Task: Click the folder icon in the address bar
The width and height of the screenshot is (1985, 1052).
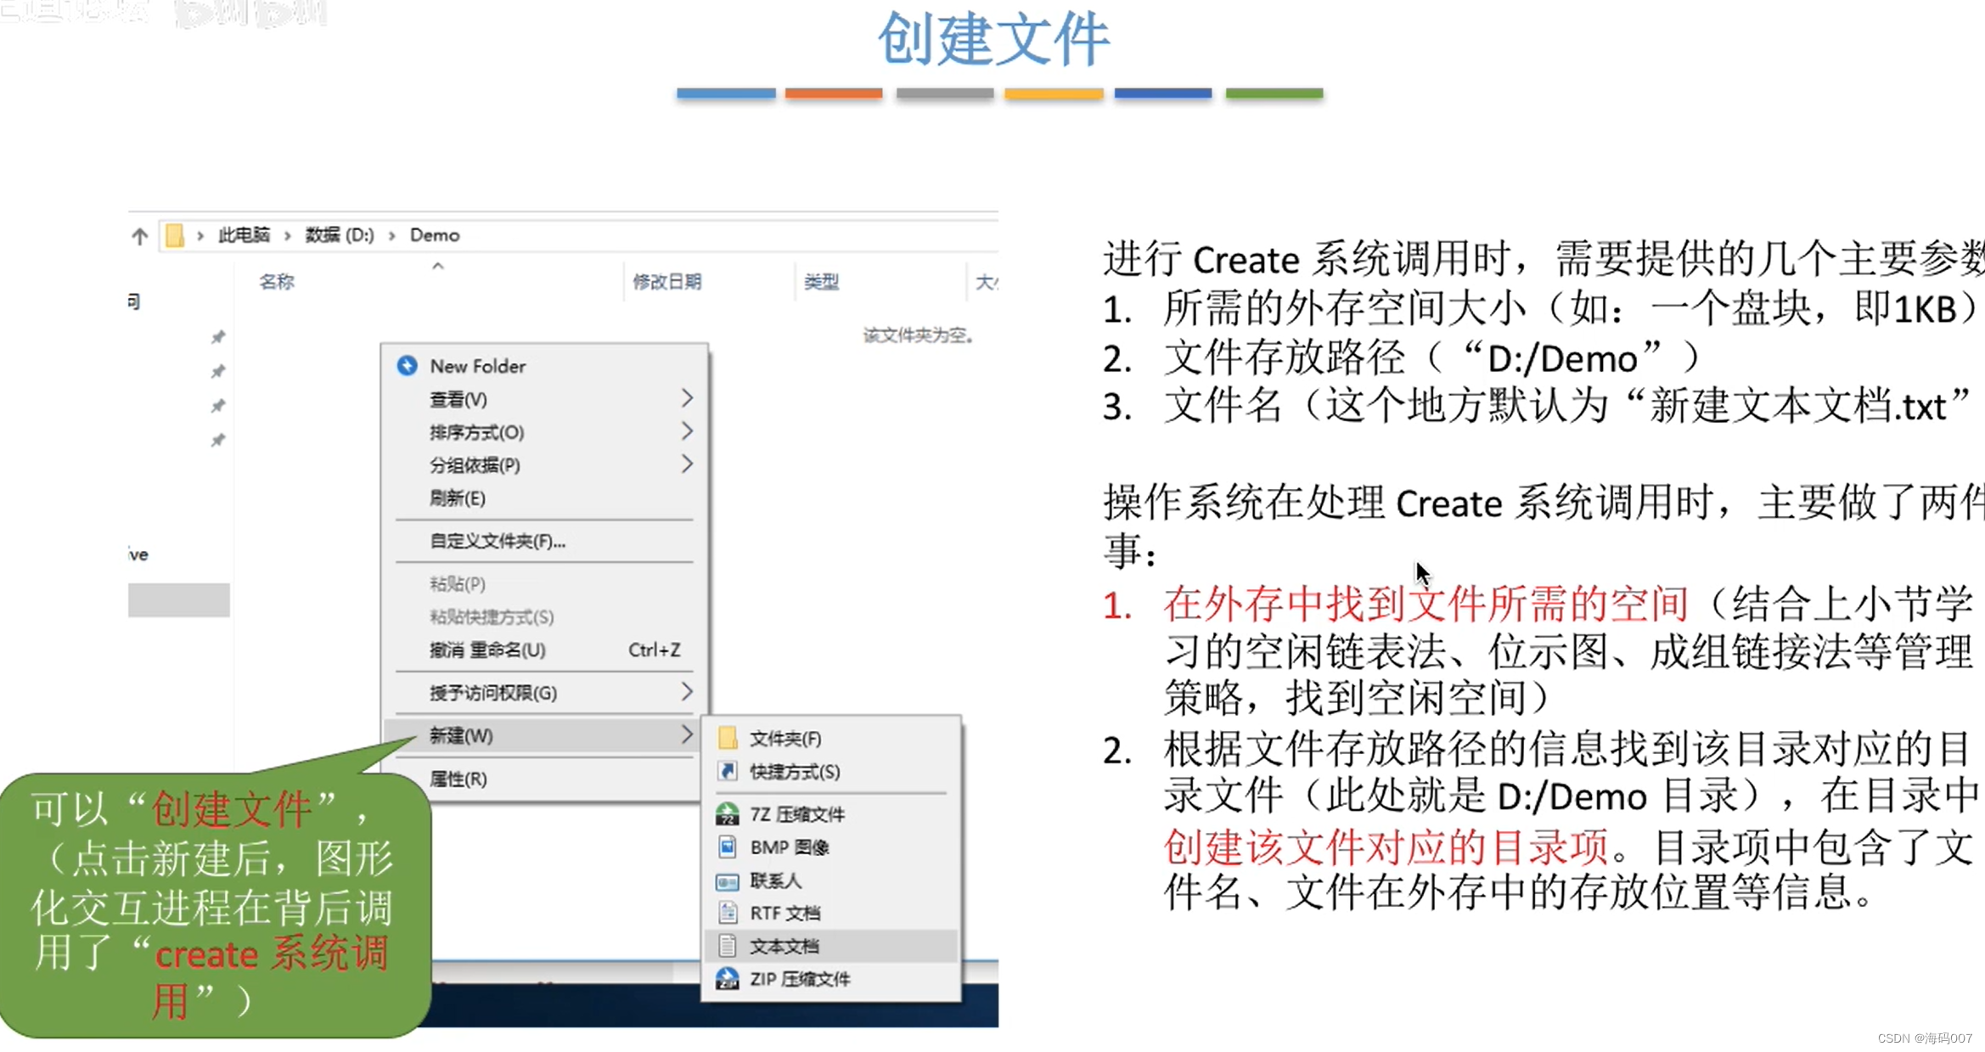Action: (174, 235)
